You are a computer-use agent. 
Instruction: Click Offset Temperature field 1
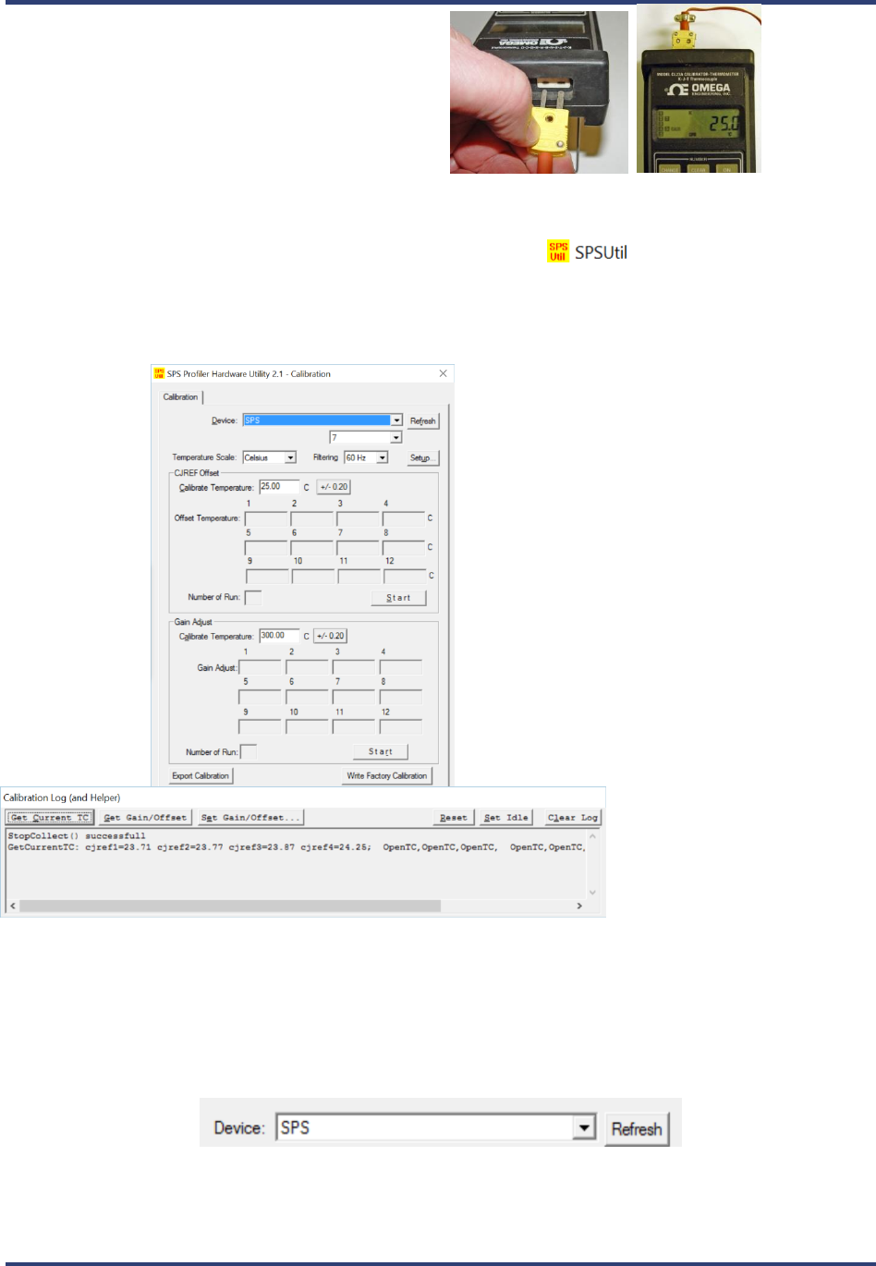point(266,518)
